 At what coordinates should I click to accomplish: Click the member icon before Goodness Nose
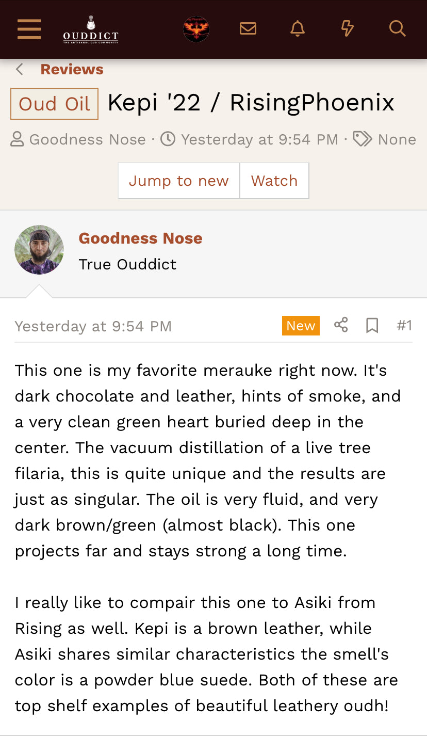pos(17,139)
